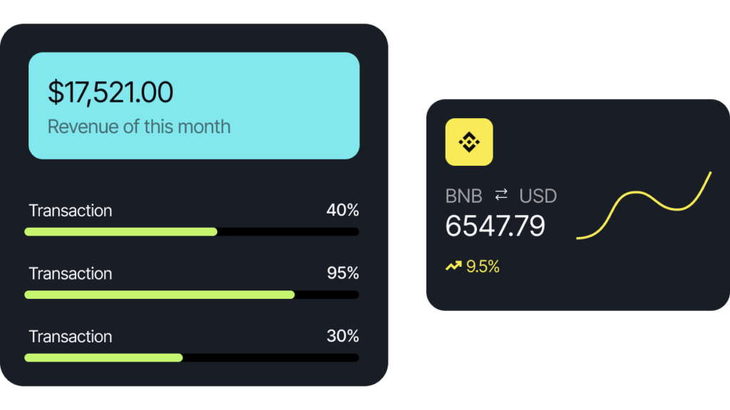Click the 95% transaction progress bar
The image size is (730, 410).
click(x=192, y=294)
